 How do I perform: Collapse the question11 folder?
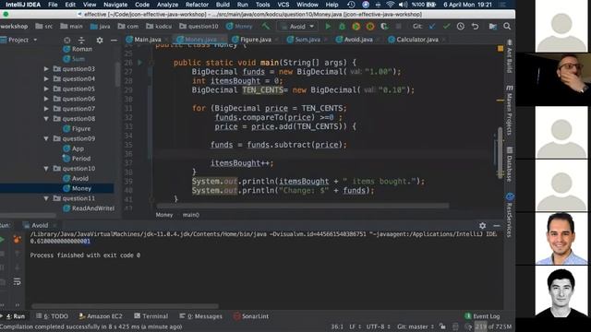46,198
